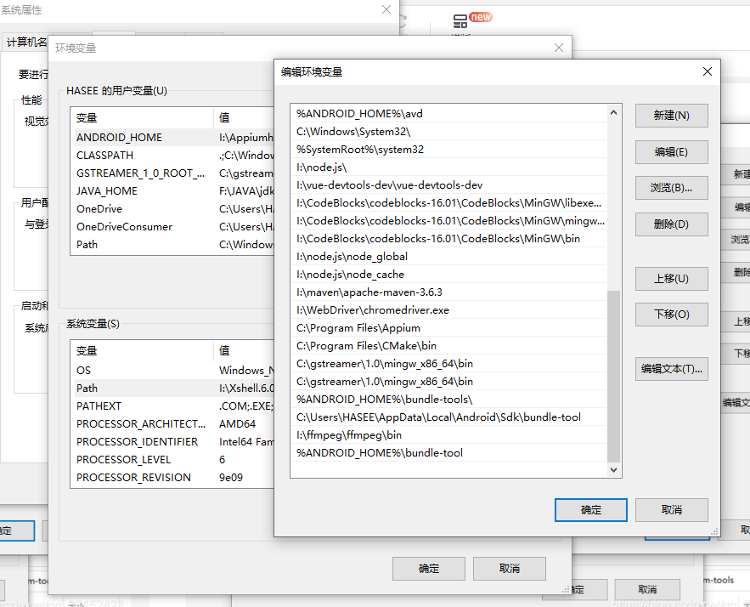This screenshot has height=607, width=750.
Task: Click 取消 in background window bottom right
Action: click(x=647, y=589)
